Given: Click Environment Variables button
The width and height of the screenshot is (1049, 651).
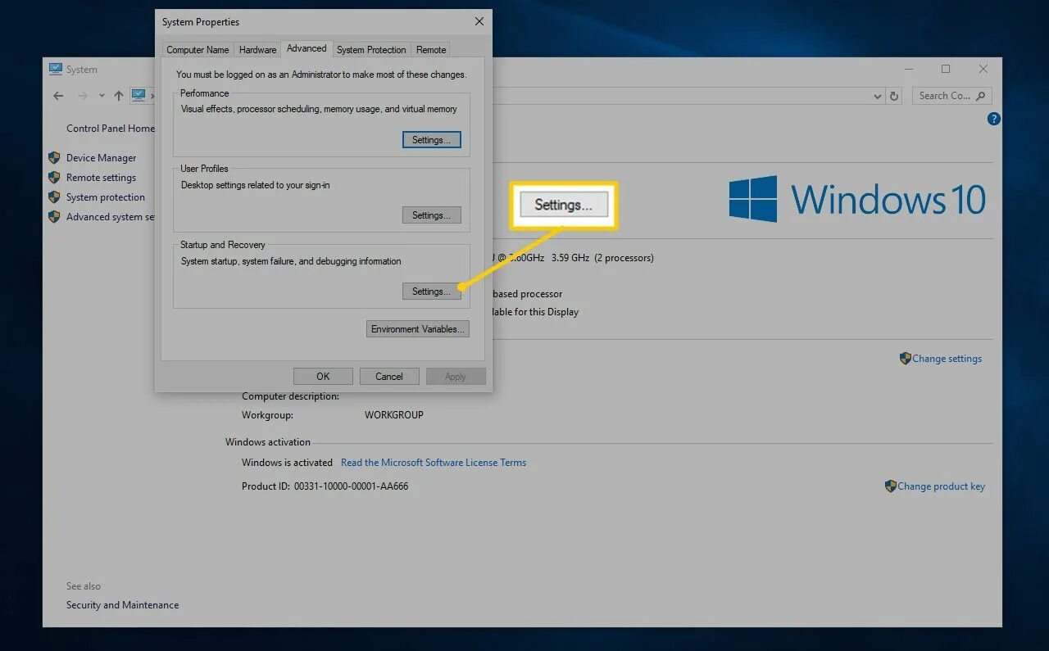Looking at the screenshot, I should coord(418,329).
